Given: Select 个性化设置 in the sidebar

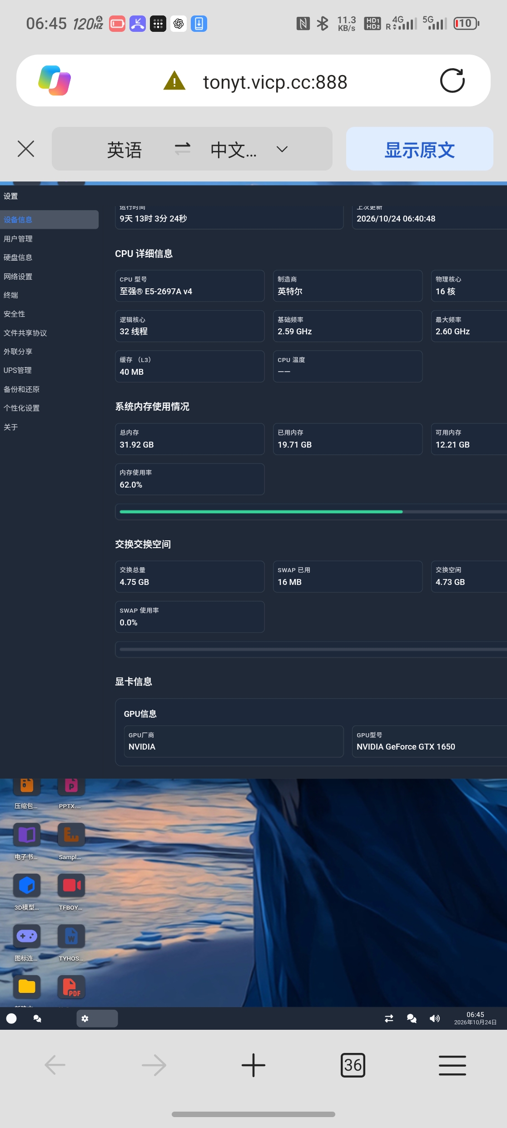Looking at the screenshot, I should (49, 408).
